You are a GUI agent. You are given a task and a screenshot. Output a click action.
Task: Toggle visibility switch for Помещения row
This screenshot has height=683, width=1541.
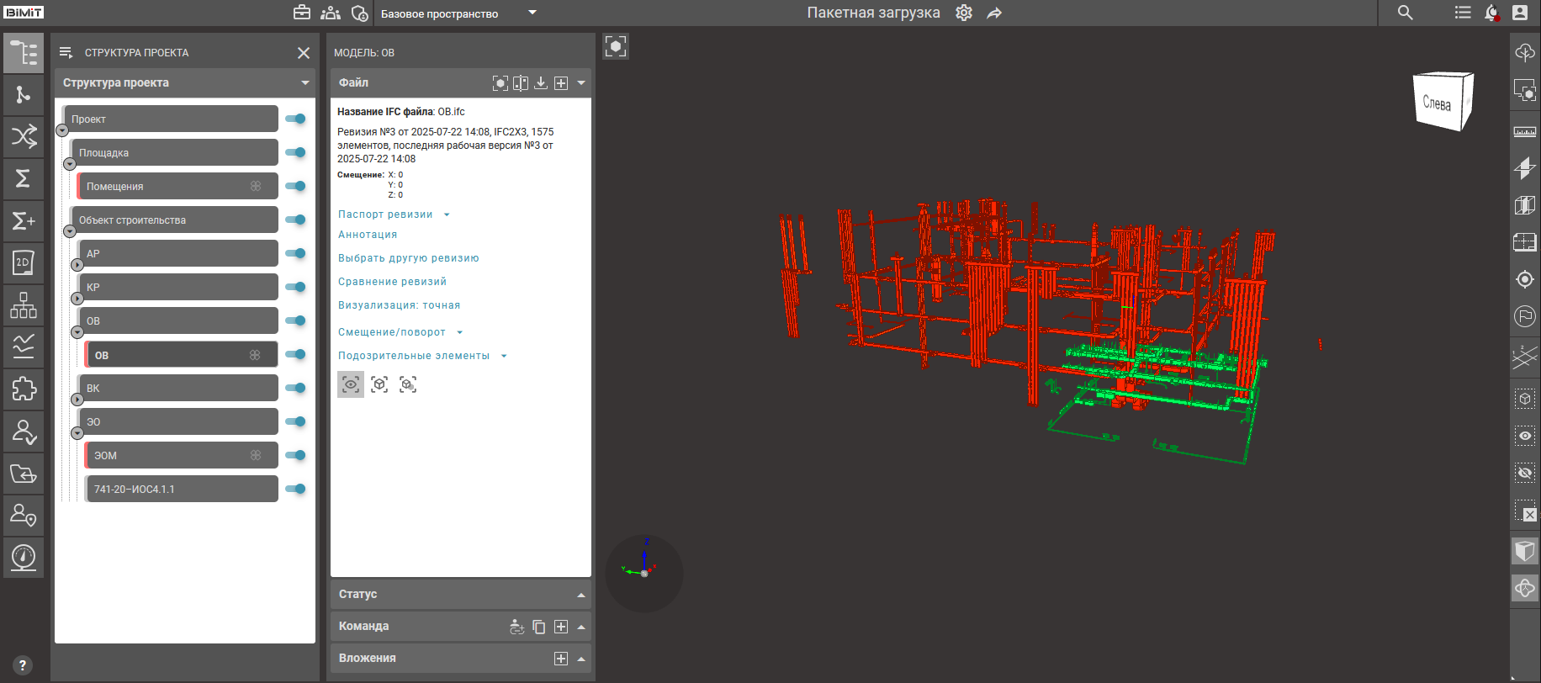point(295,186)
